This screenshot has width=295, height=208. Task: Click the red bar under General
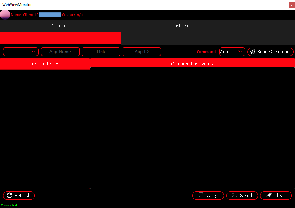[60, 38]
